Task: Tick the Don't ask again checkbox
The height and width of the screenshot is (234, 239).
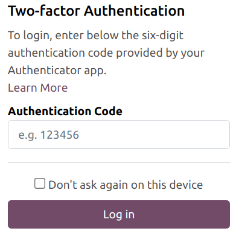Action: point(40,183)
